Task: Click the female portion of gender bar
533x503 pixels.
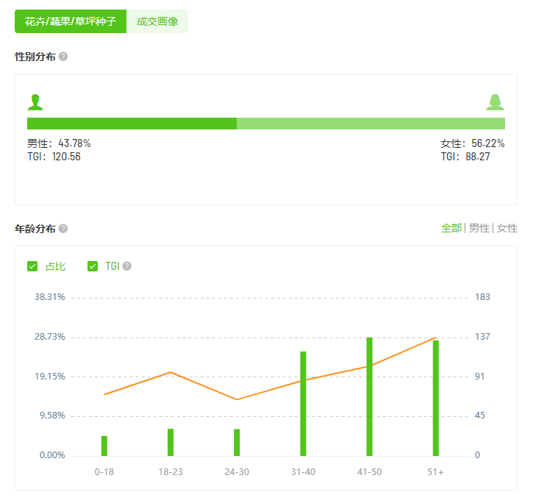Action: pyautogui.click(x=371, y=124)
